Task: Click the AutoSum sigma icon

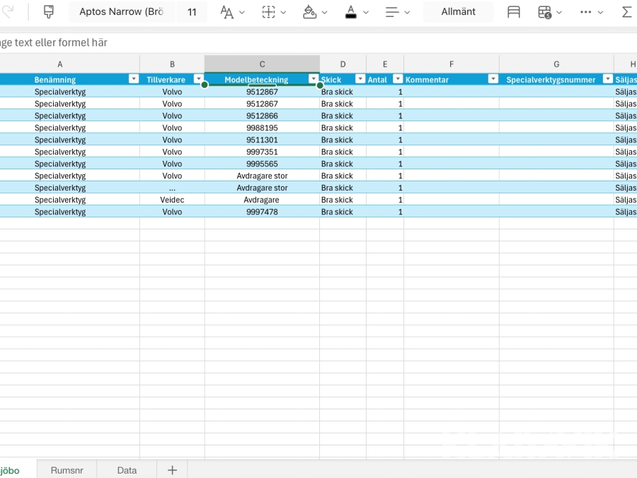Action: (626, 12)
